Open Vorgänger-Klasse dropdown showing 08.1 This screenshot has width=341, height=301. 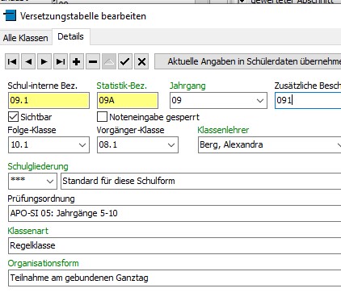(171, 145)
